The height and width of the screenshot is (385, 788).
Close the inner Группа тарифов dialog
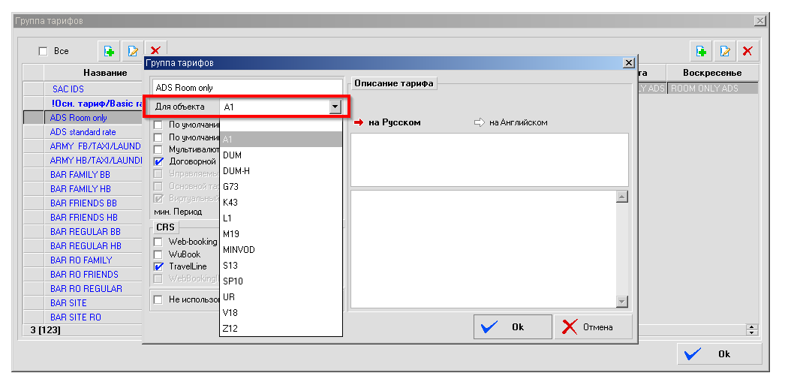click(x=628, y=63)
